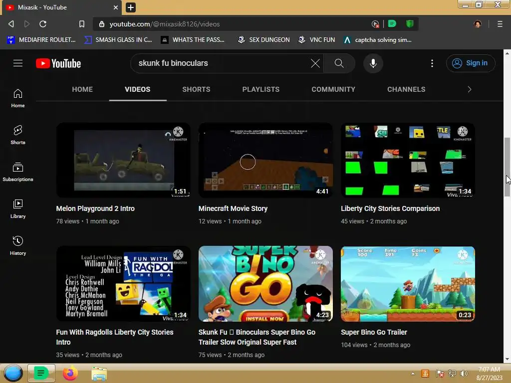Screen dimensions: 511x383
Task: Open Minecraft Movie Story title
Action: (x=233, y=208)
